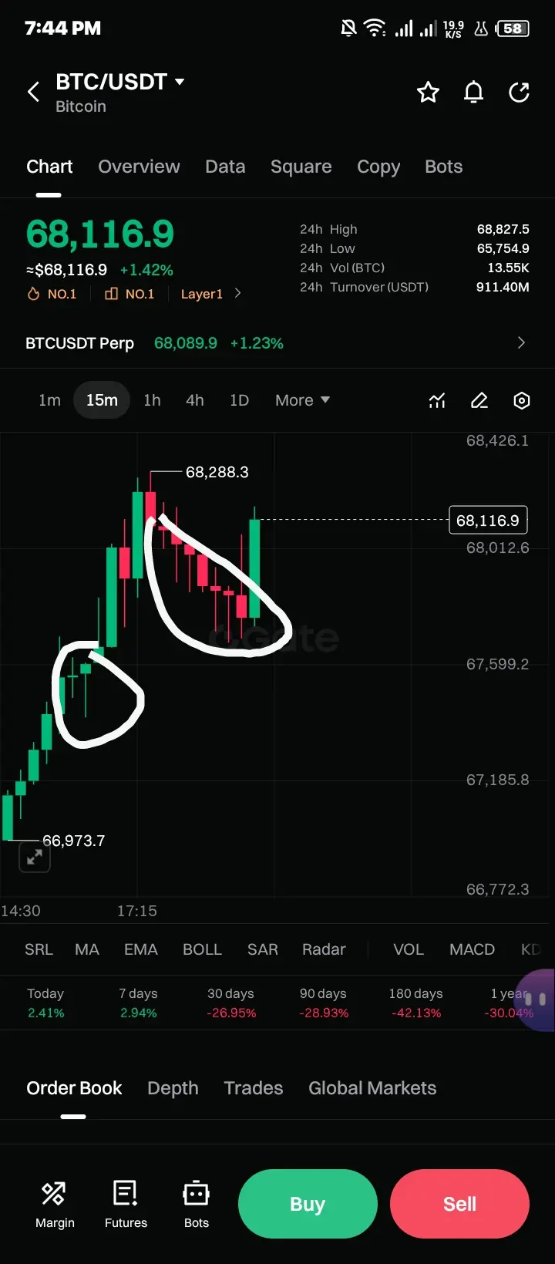Screen dimensions: 555x1264
Task: Expand chart to fullscreen
Action: tap(35, 857)
